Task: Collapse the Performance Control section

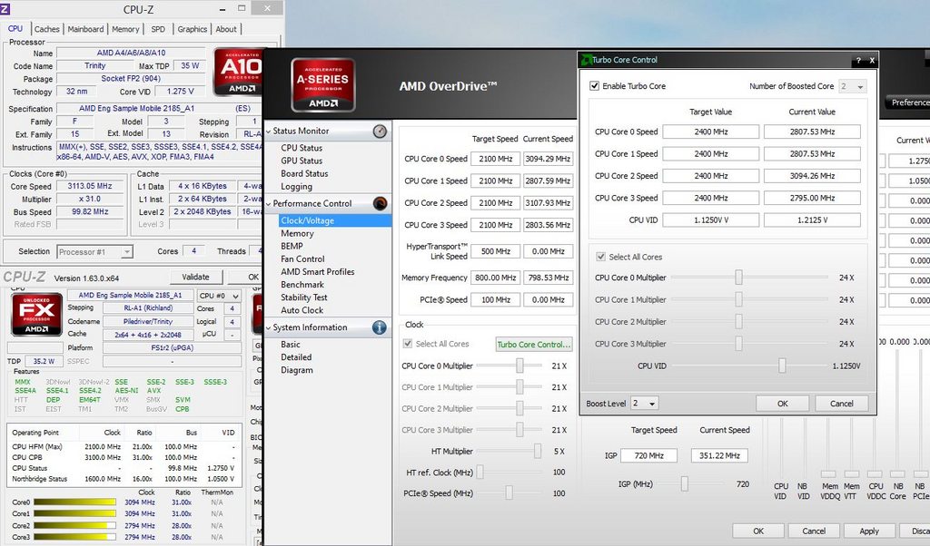Action: (268, 204)
